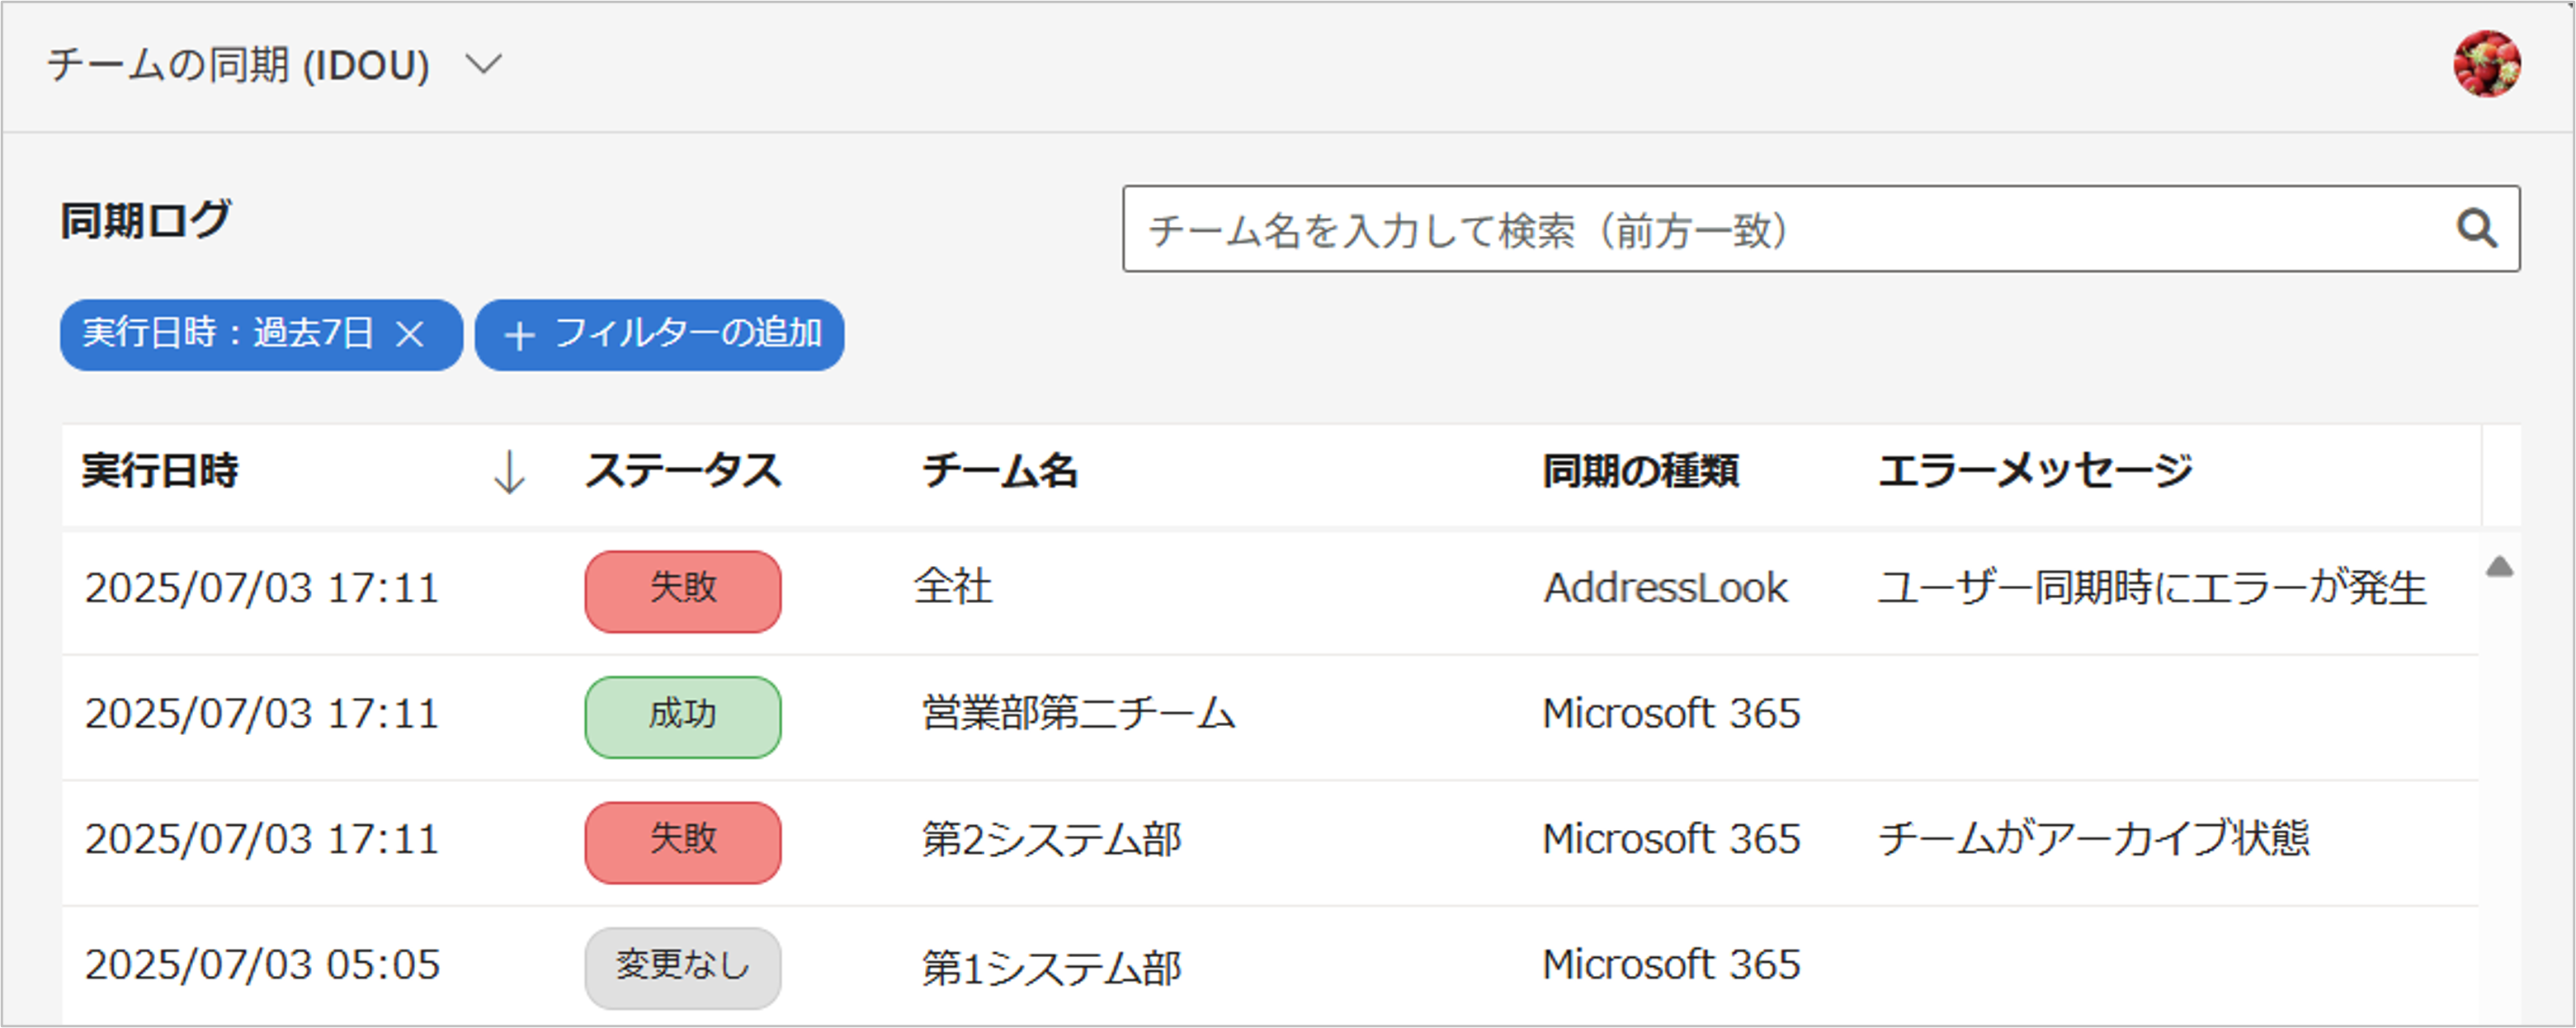Click the ステータス column header
This screenshot has width=2576, height=1028.
[683, 471]
